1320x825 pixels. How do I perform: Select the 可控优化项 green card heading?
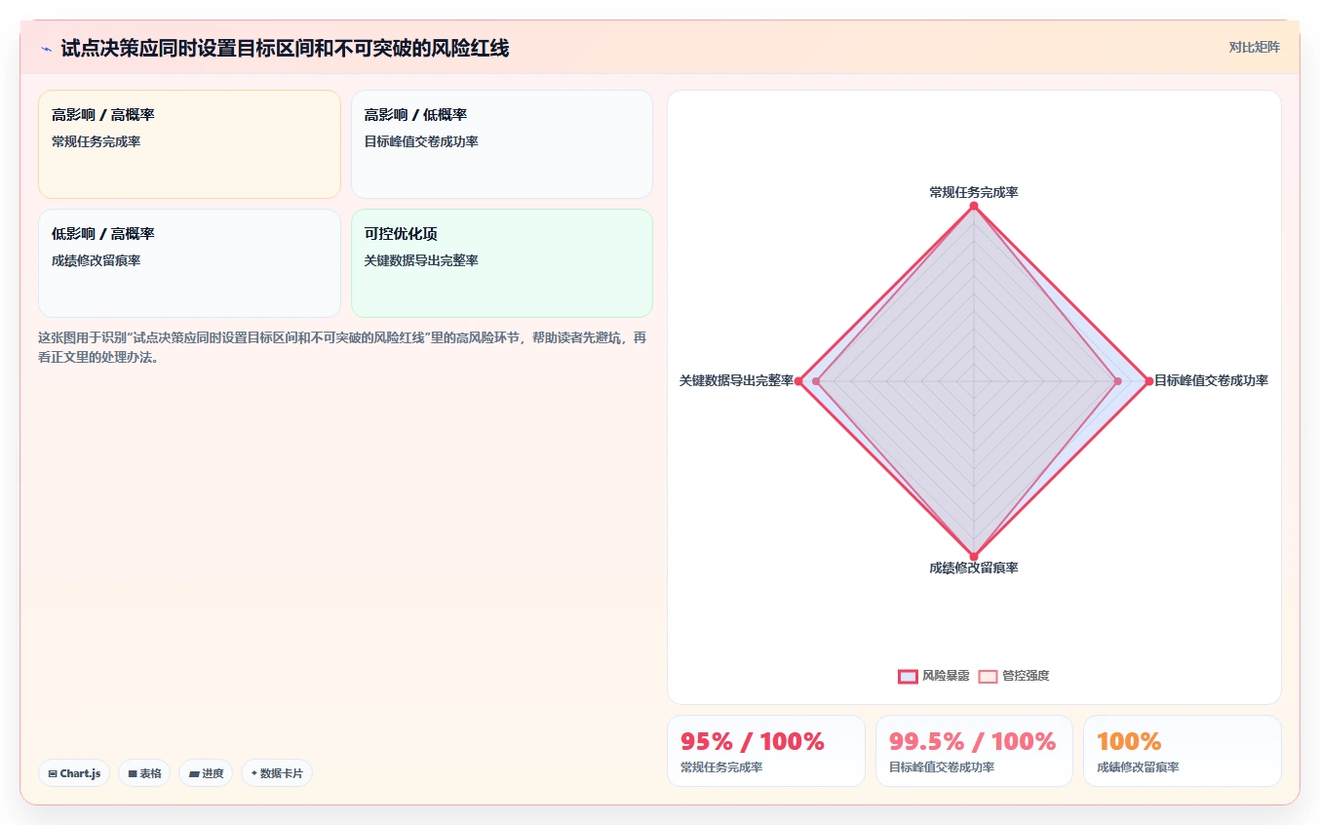click(x=401, y=234)
